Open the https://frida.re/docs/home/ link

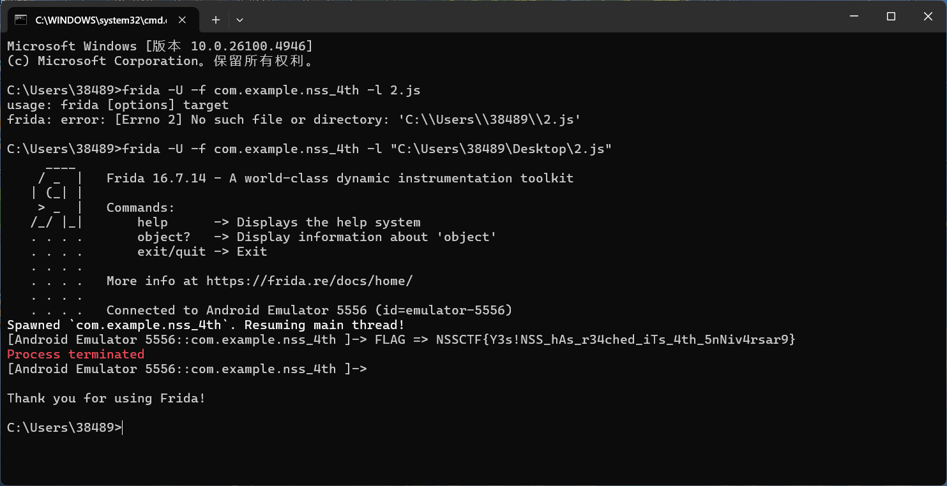click(x=309, y=281)
